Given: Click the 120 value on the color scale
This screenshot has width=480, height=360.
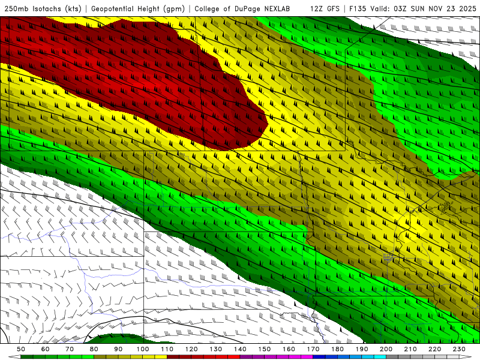Looking at the screenshot, I should click(191, 349).
